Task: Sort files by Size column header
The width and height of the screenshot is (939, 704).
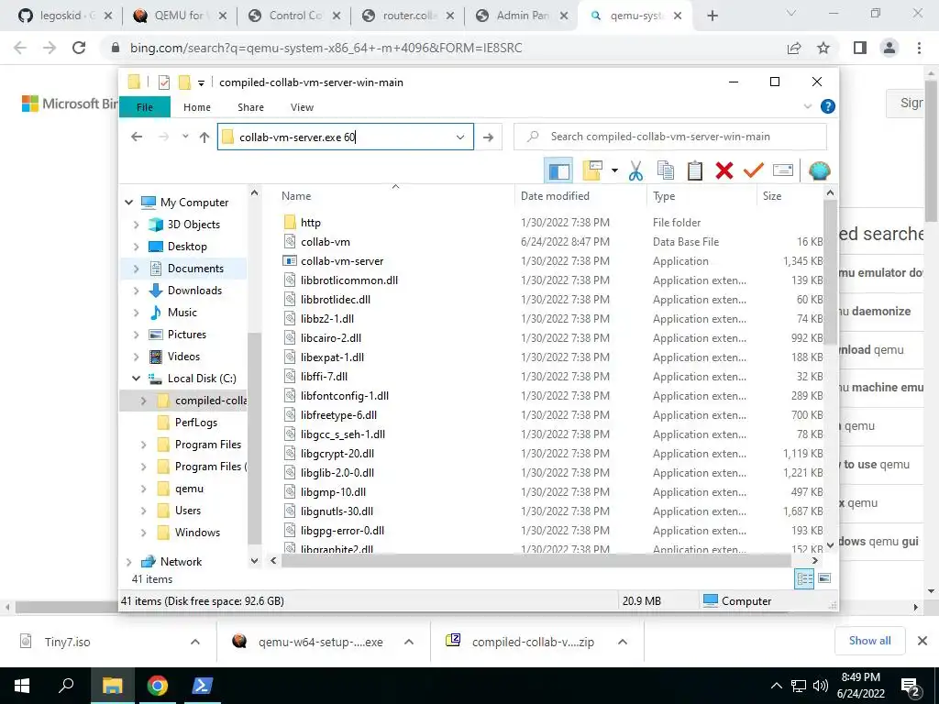Action: 772,196
